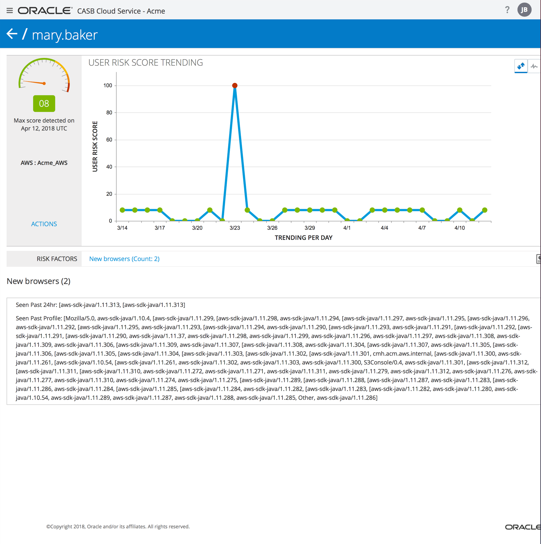The height and width of the screenshot is (544, 541).
Task: Click 'Max score detected on' text
Action: [x=44, y=120]
